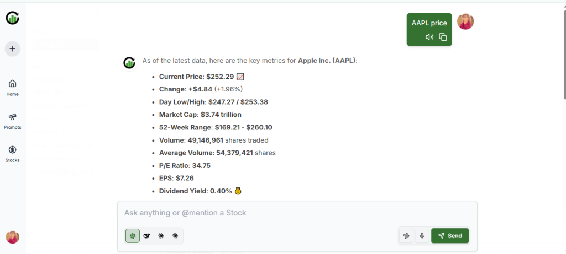Select the second starburst model icon
This screenshot has height=254, width=566.
[x=175, y=236]
